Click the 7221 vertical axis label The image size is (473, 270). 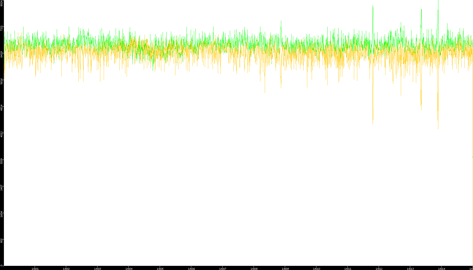click(2, 28)
